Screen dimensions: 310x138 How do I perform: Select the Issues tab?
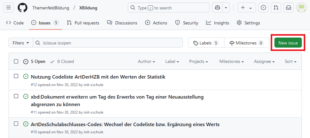(x=45, y=23)
